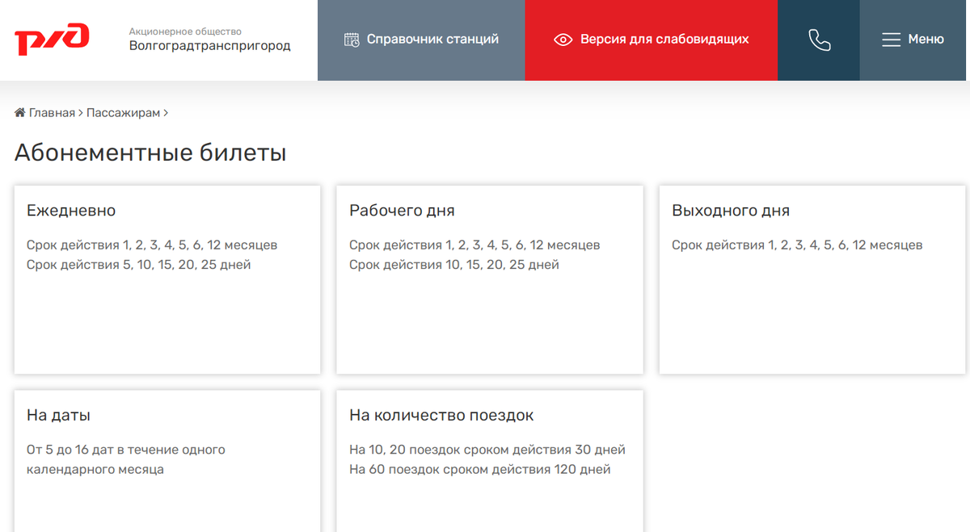Open the На даты subscription card
This screenshot has width=970, height=532.
tap(167, 461)
